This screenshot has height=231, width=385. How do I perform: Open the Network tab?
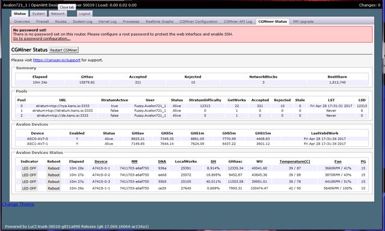click(x=58, y=14)
